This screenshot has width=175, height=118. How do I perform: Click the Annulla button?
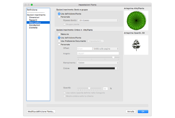pos(131,112)
